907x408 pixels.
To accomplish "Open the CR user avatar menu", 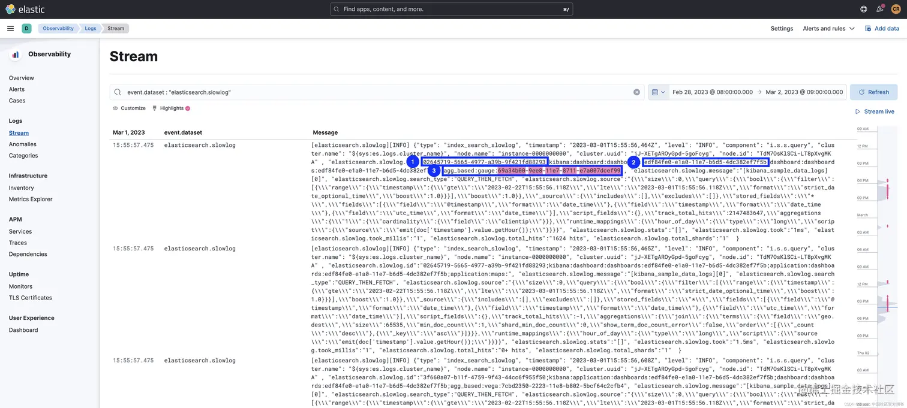I will (x=896, y=9).
